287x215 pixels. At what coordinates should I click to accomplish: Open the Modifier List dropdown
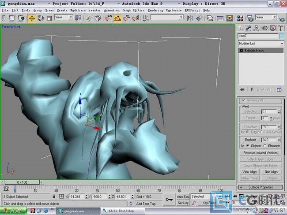[x=261, y=44]
